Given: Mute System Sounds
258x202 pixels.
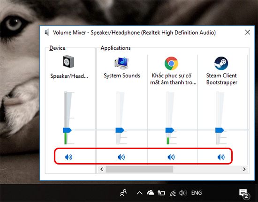Looking at the screenshot, I should click(x=121, y=157).
